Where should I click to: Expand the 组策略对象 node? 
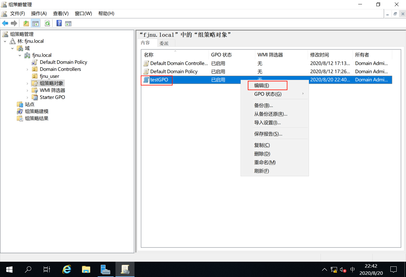[27, 83]
